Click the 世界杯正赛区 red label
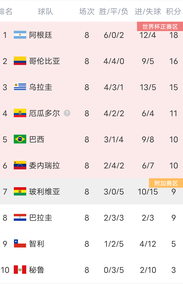The image size is (183, 284). [160, 26]
